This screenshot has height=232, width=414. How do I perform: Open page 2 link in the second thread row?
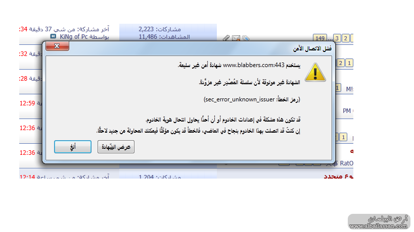341,63
